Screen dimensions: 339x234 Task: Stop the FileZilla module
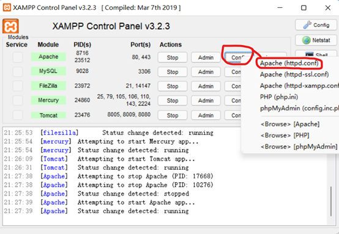[x=173, y=86]
